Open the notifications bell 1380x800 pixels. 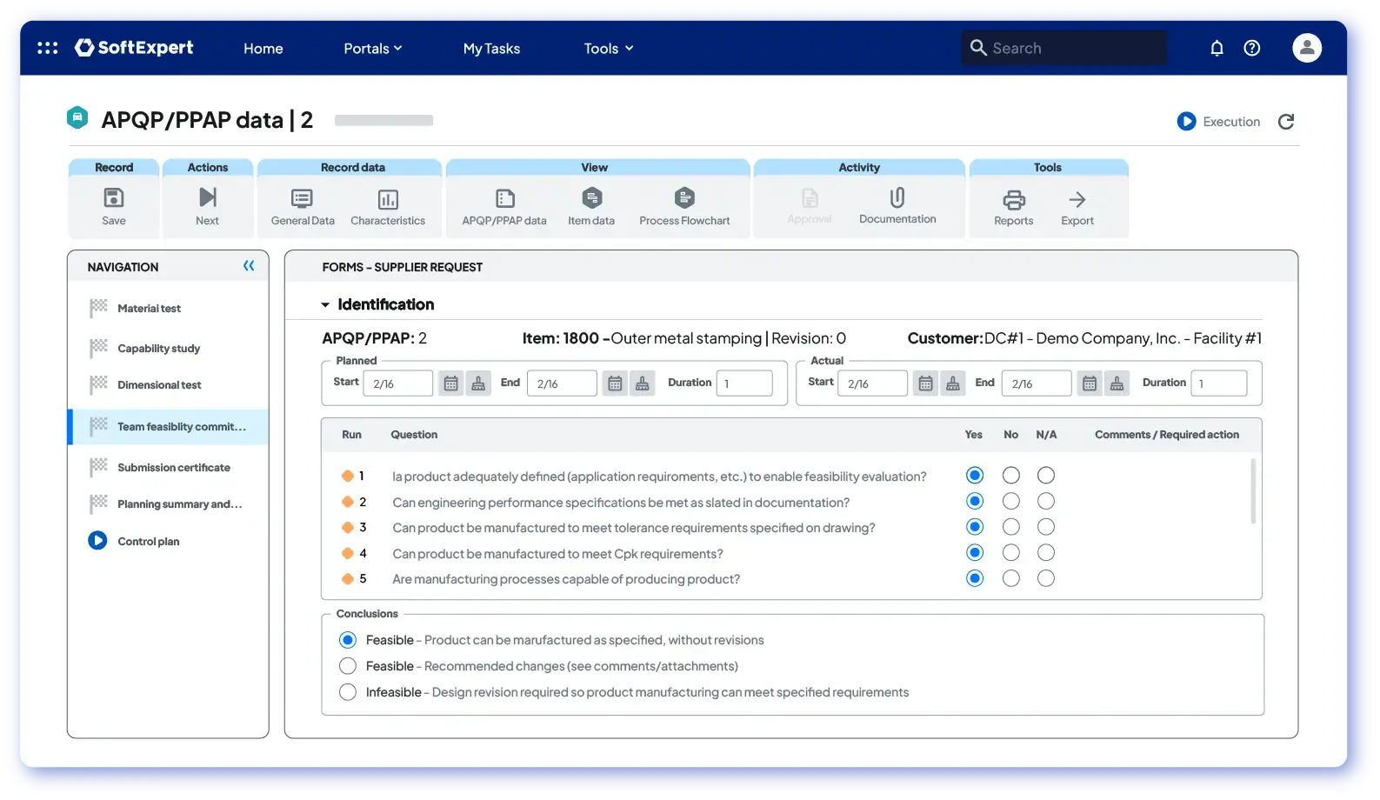coord(1217,48)
